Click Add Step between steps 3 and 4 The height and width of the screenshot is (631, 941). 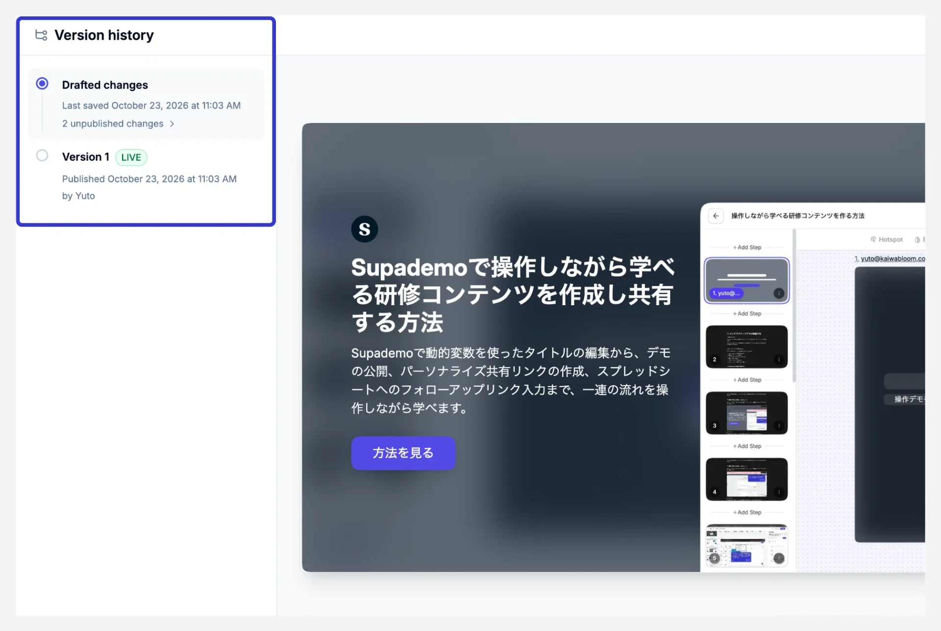(x=747, y=446)
